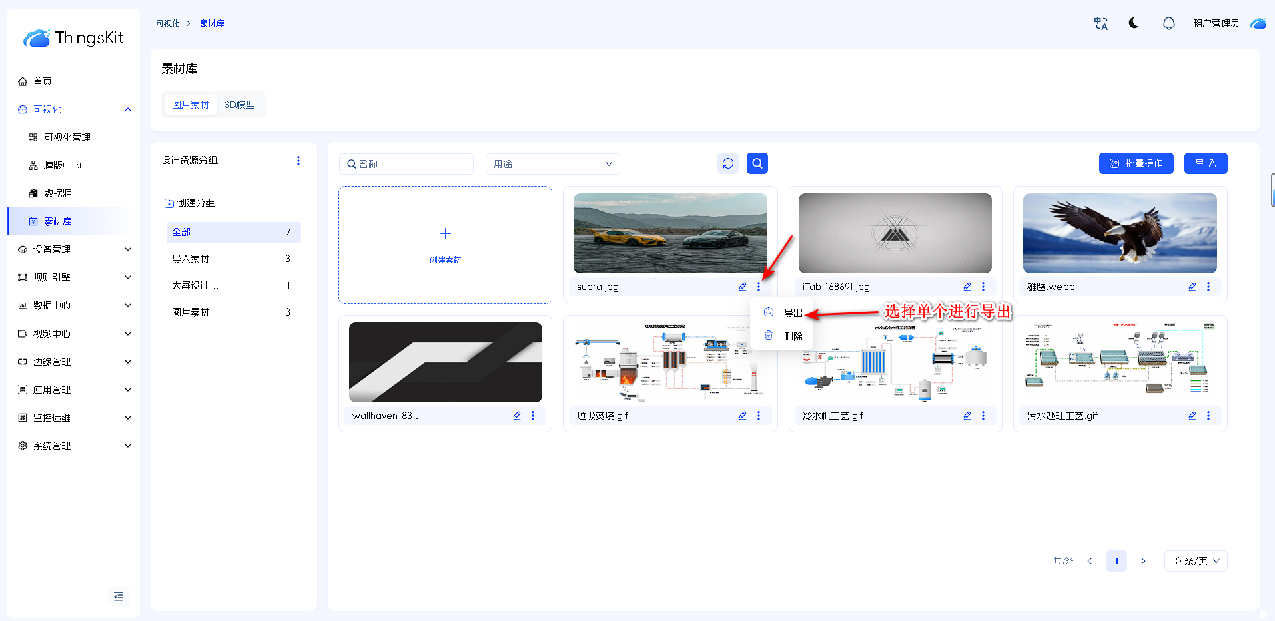Click the blue search magnifier button

(757, 163)
